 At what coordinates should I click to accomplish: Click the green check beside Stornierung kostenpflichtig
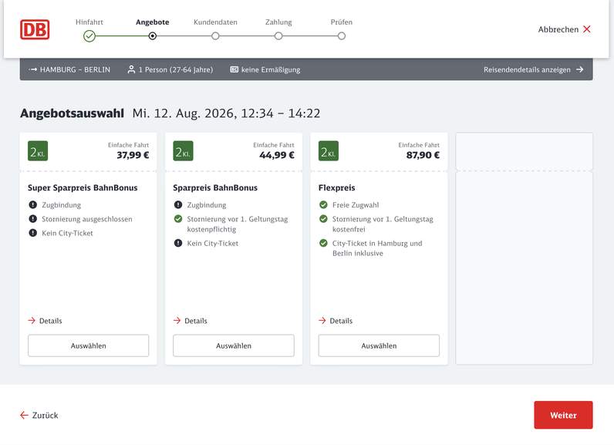(178, 219)
